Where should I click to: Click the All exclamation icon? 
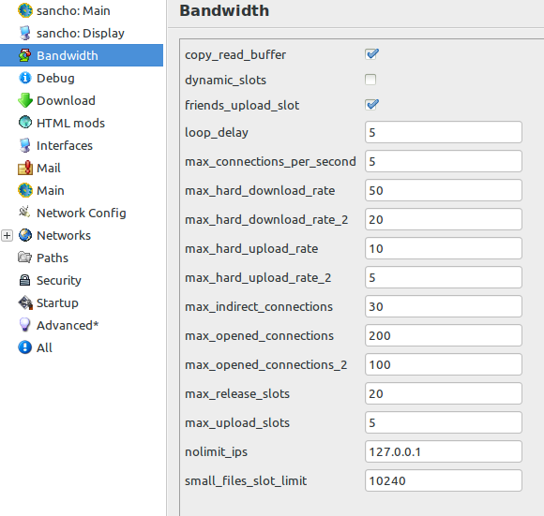click(x=25, y=347)
